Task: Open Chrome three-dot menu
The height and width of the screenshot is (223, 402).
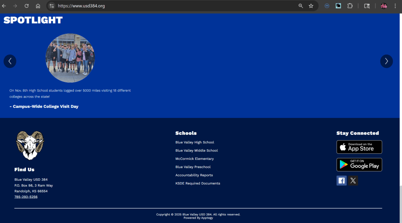Action: click(x=395, y=6)
